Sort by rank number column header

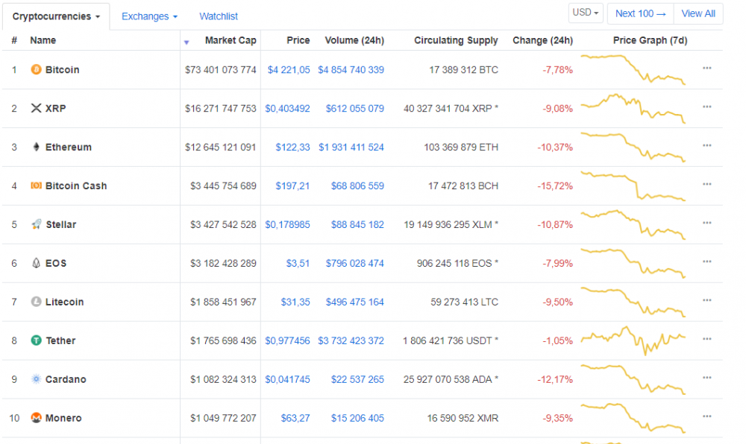14,40
